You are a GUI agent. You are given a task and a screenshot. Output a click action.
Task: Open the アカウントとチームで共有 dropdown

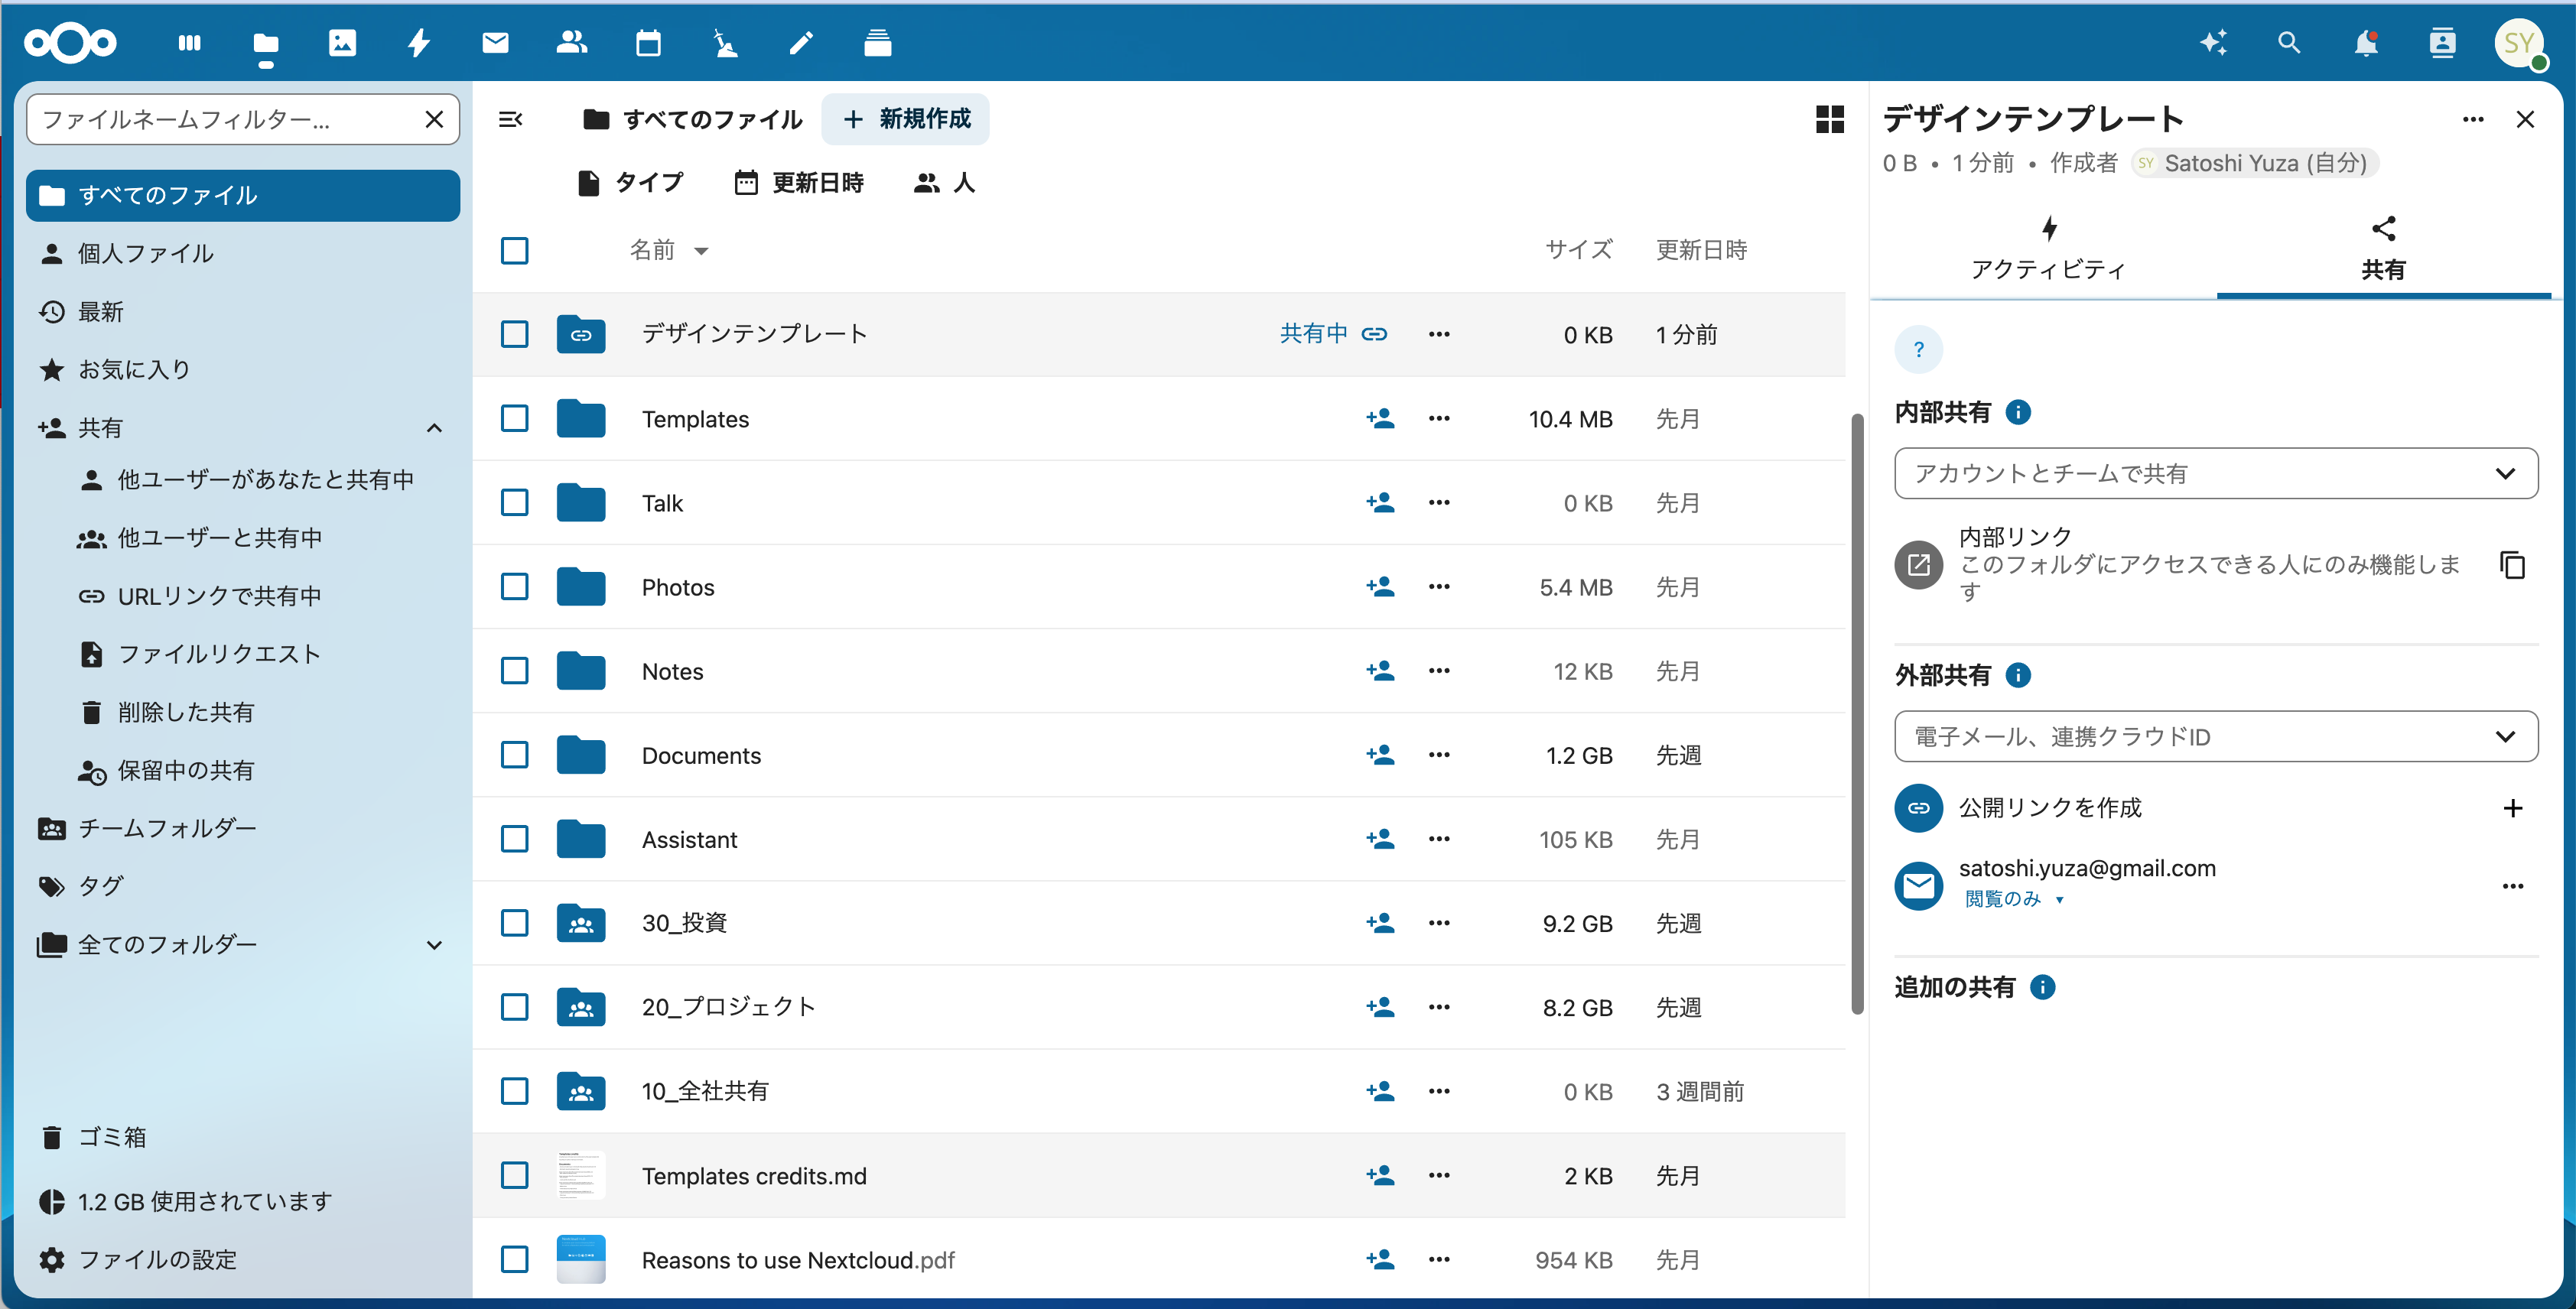(2215, 473)
